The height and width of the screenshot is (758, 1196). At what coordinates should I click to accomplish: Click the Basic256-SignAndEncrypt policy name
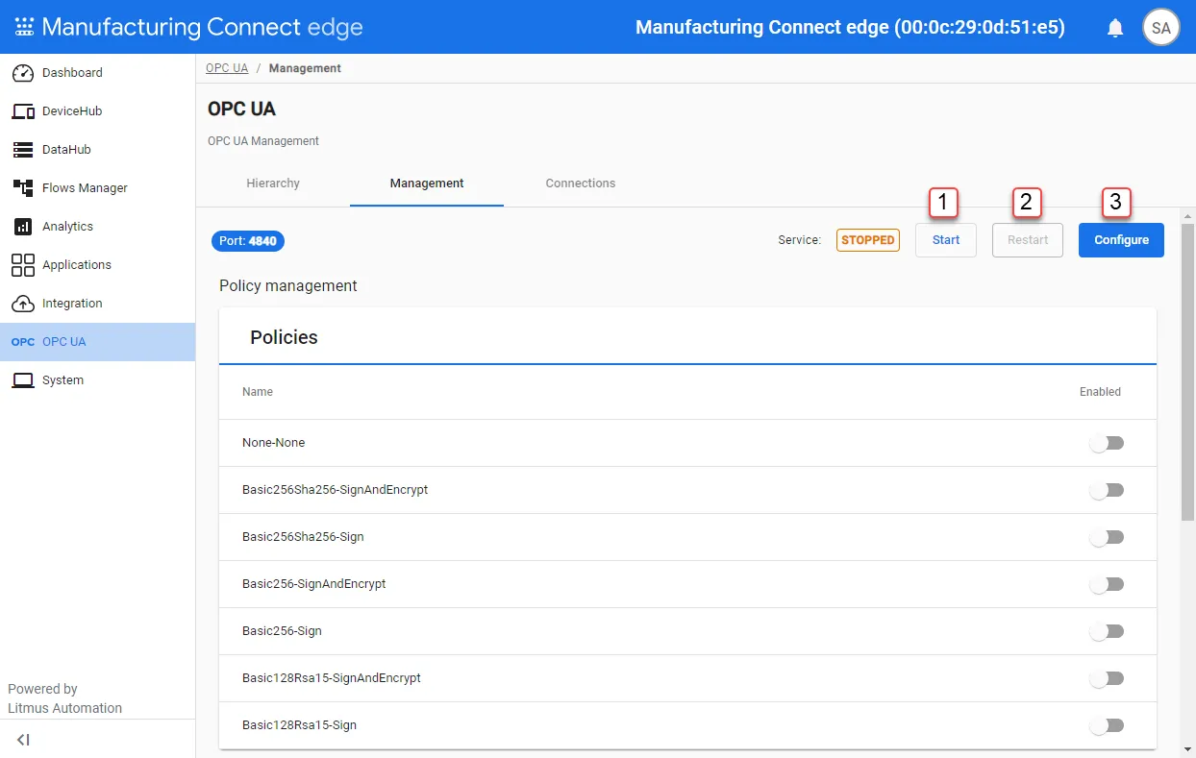314,584
